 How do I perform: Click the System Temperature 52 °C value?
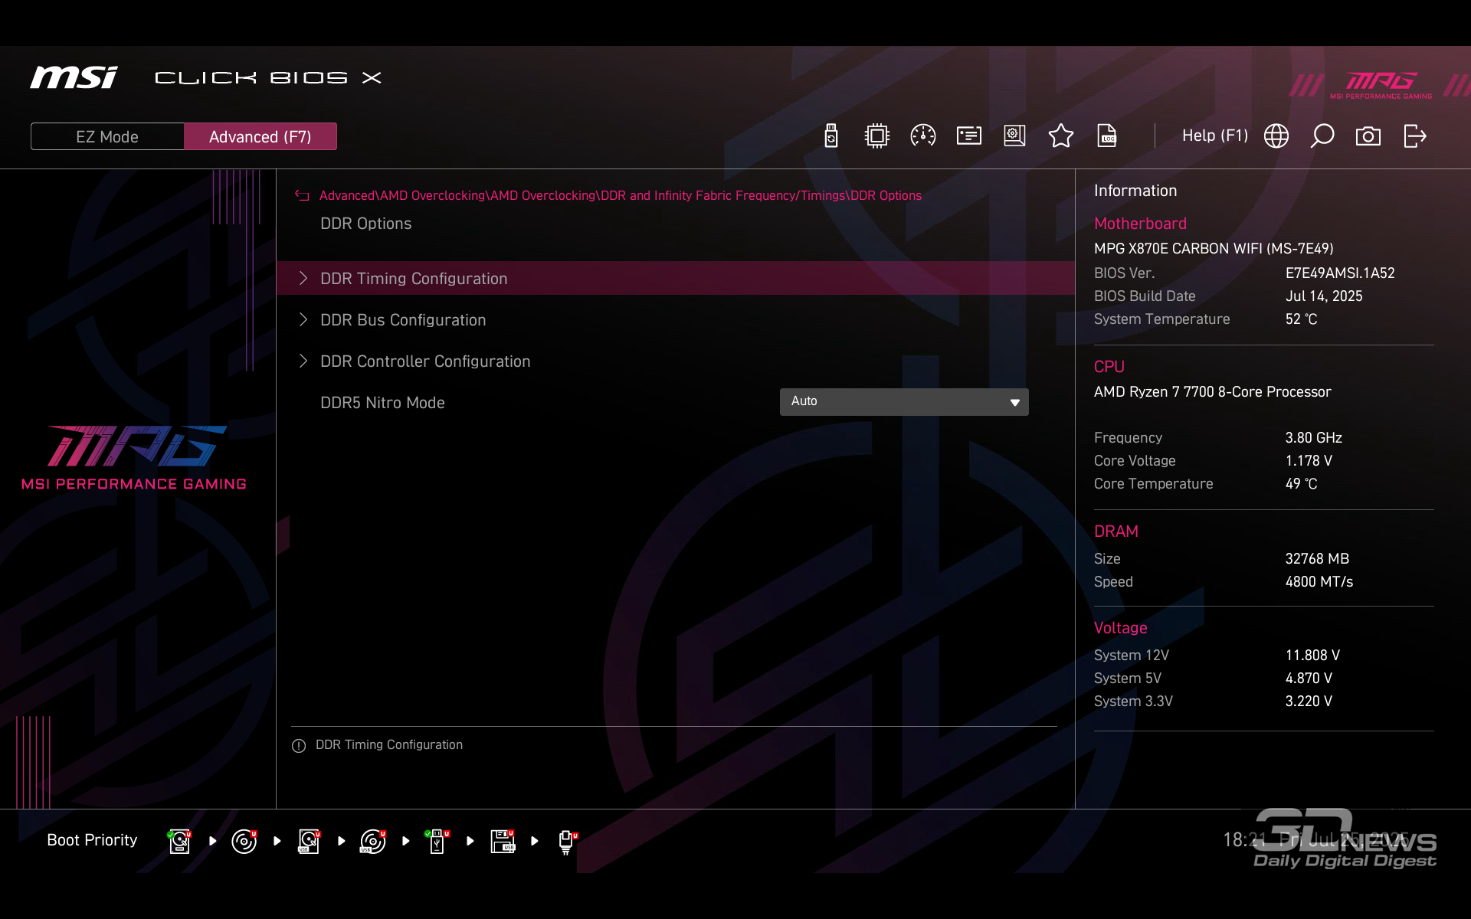click(x=1301, y=319)
